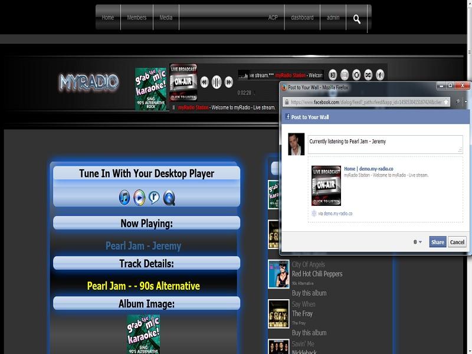The width and height of the screenshot is (472, 354).
Task: Click the small pause indicator in status line
Action: 173,107
